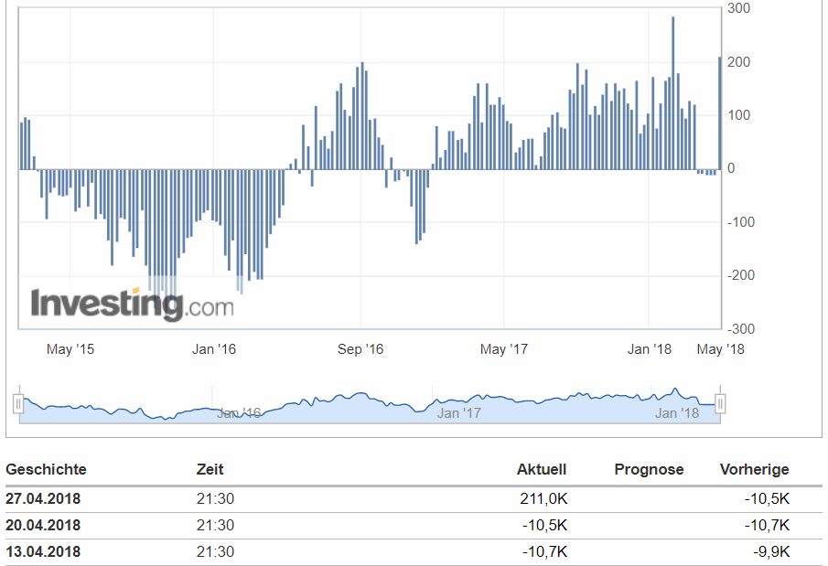The width and height of the screenshot is (828, 566).
Task: Click the Zeit column header
Action: pos(210,469)
